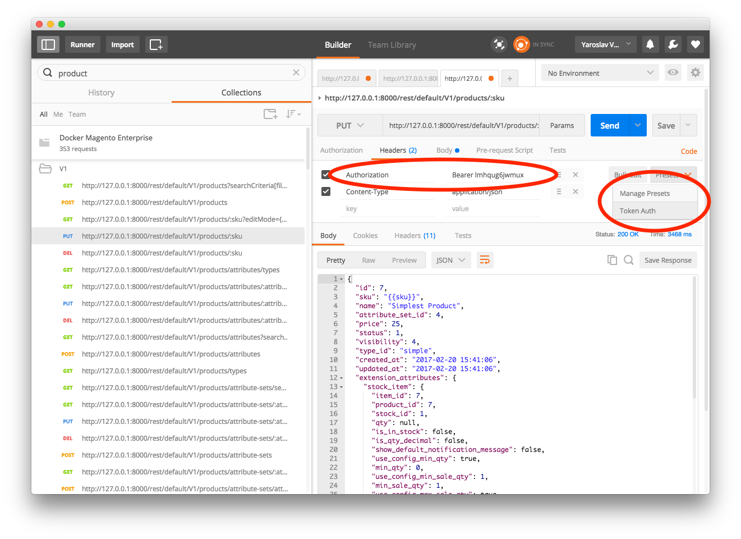The height and width of the screenshot is (539, 741).
Task: Open response search with the magnifier icon
Action: click(628, 259)
